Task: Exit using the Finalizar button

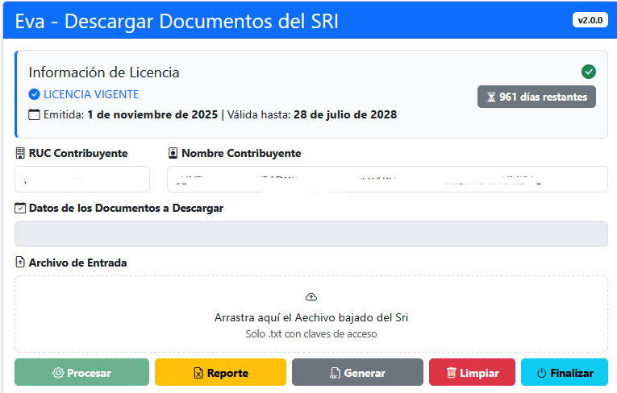Action: click(565, 373)
